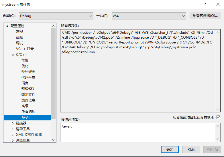Collapse the 配置属性 tree node

7,26
